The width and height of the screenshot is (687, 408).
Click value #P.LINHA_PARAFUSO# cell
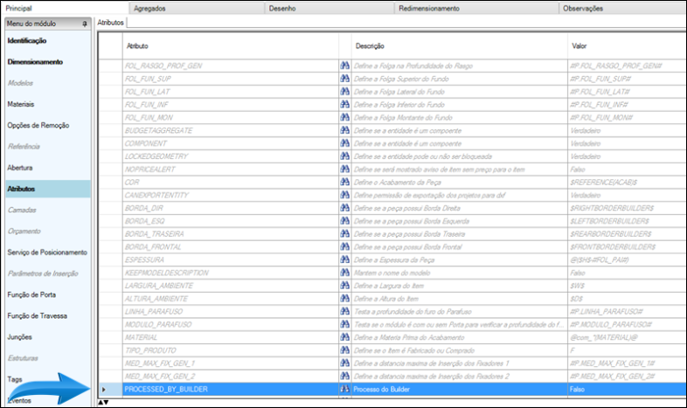[x=627, y=311]
